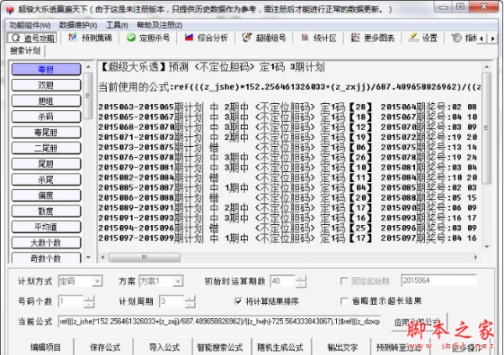Click the app icon in title bar
504x355 pixels.
tap(10, 9)
